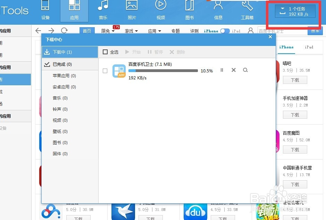Download 百度魔图 with its 下载 button

[295, 150]
